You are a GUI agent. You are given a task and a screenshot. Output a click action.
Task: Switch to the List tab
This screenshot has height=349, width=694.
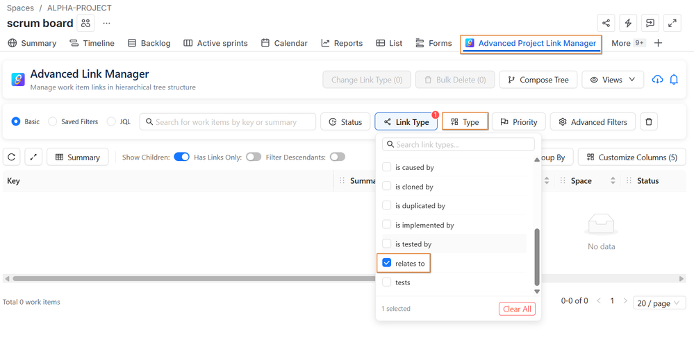click(x=389, y=43)
